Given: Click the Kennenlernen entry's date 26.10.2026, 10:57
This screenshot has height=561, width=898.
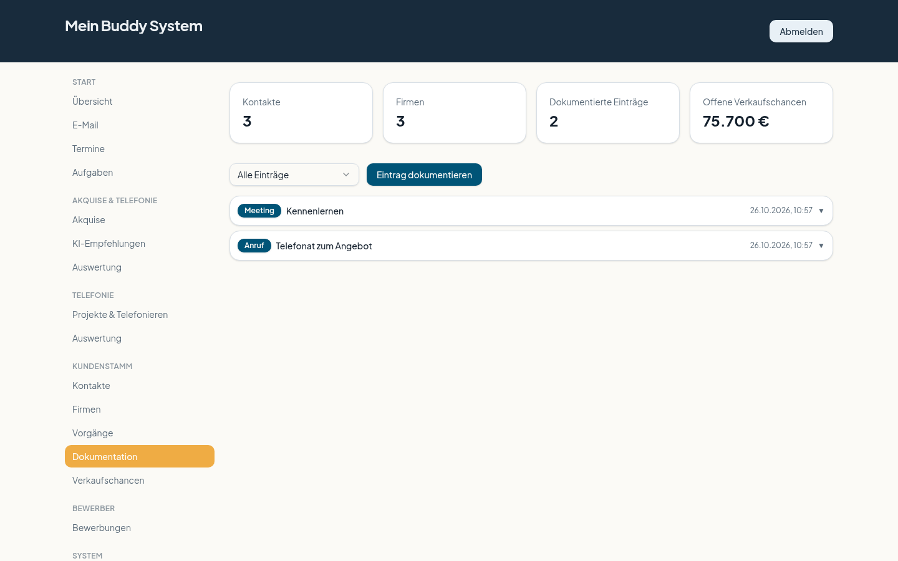Looking at the screenshot, I should pos(781,211).
